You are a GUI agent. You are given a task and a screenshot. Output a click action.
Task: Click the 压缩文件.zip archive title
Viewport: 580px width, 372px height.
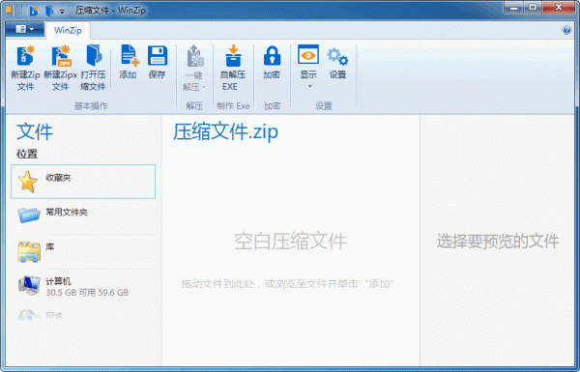225,131
